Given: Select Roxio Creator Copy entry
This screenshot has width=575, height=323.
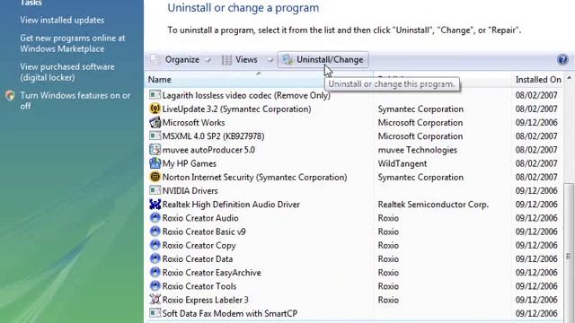Looking at the screenshot, I should coord(199,245).
